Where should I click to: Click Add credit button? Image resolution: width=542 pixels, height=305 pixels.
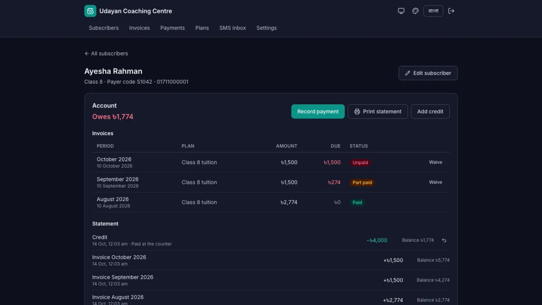pos(430,112)
